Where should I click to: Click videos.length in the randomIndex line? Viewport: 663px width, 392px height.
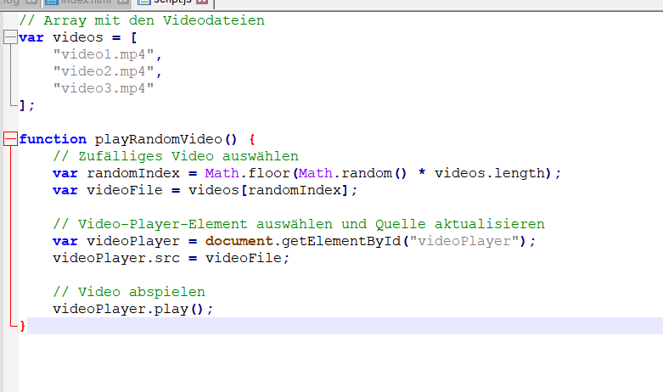pyautogui.click(x=490, y=173)
